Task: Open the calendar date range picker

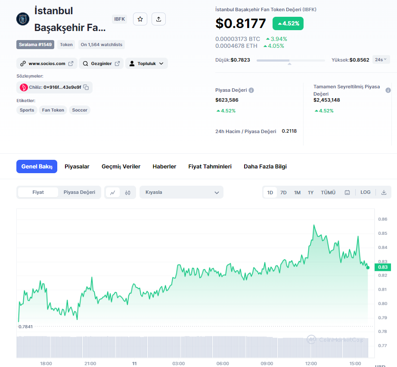Action: pos(347,193)
